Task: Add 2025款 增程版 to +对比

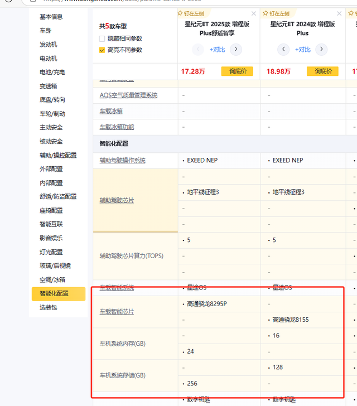Action: pyautogui.click(x=217, y=50)
